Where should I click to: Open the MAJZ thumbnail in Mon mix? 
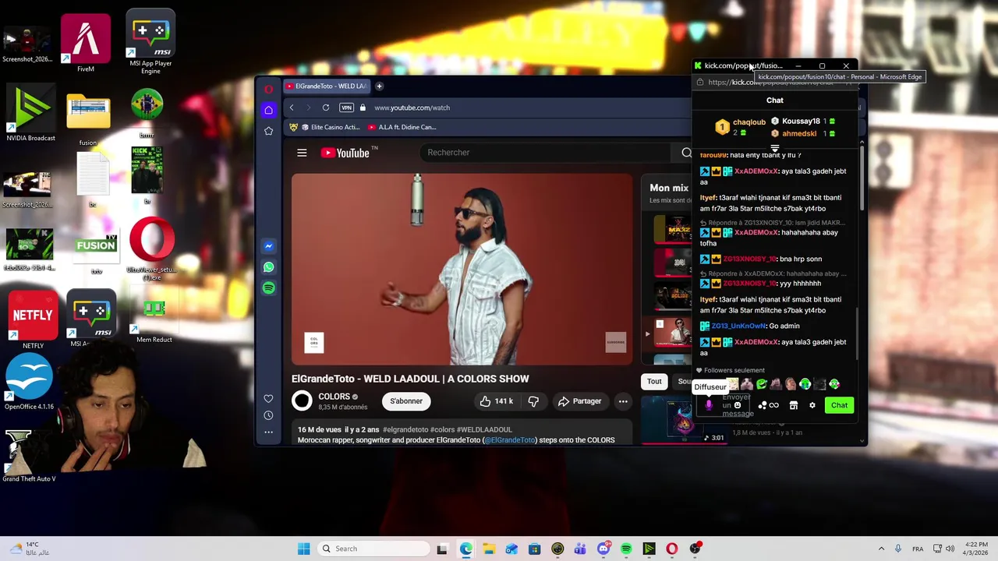673,230
